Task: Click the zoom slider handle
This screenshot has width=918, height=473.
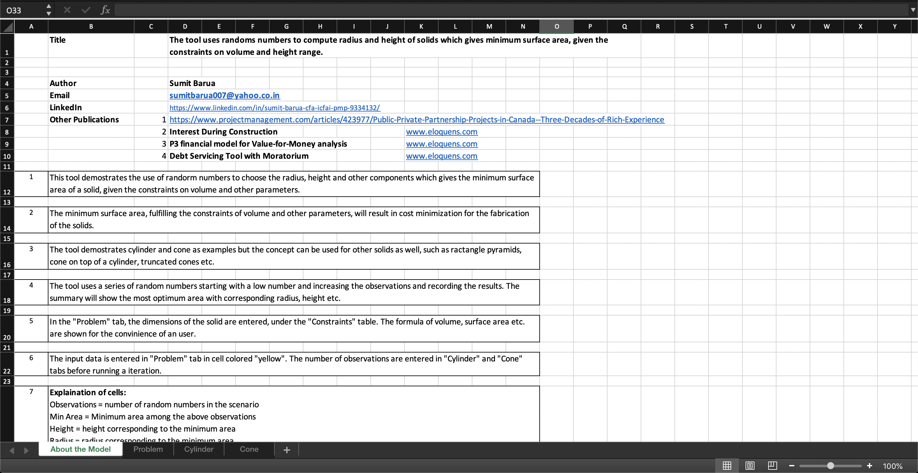Action: coord(831,466)
